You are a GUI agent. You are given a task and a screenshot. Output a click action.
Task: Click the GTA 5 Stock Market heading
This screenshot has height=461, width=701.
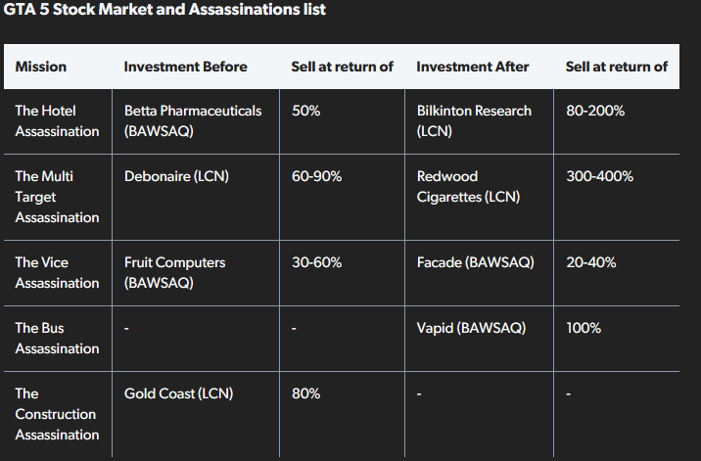164,9
